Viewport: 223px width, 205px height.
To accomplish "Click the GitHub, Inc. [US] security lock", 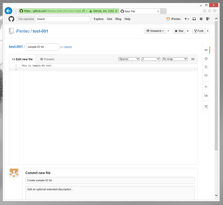I will coord(91,11).
